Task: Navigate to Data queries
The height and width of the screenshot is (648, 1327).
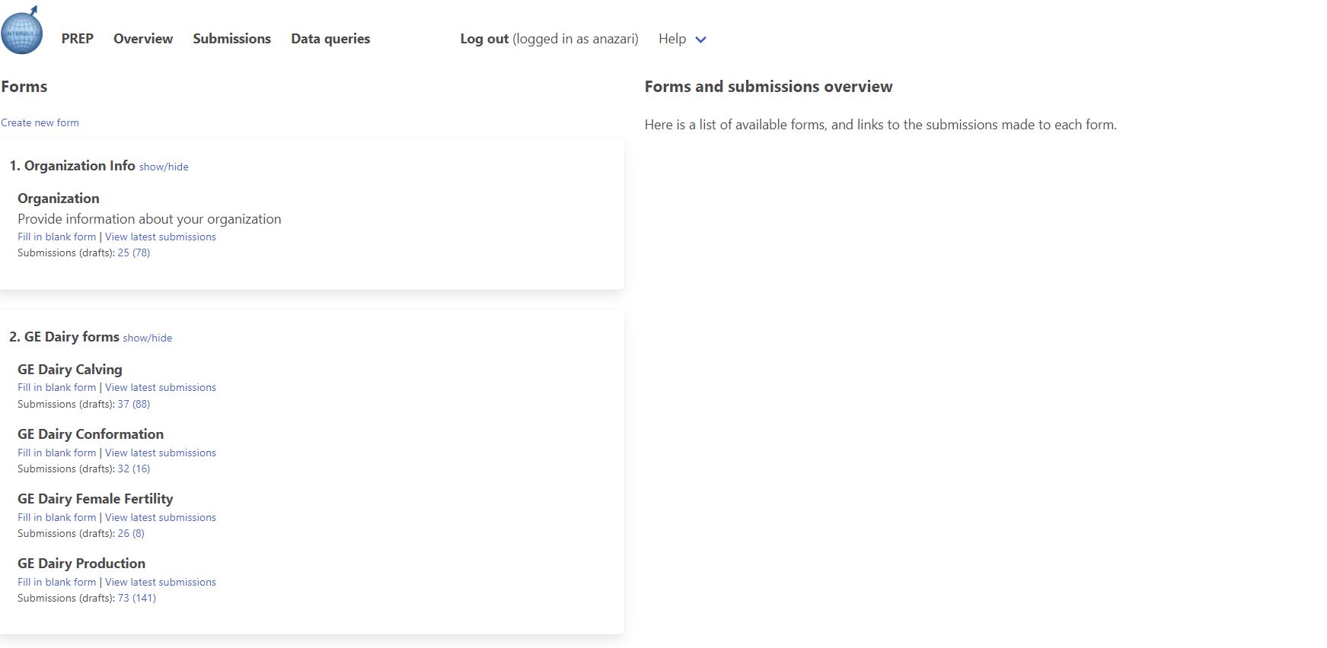Action: click(x=330, y=39)
